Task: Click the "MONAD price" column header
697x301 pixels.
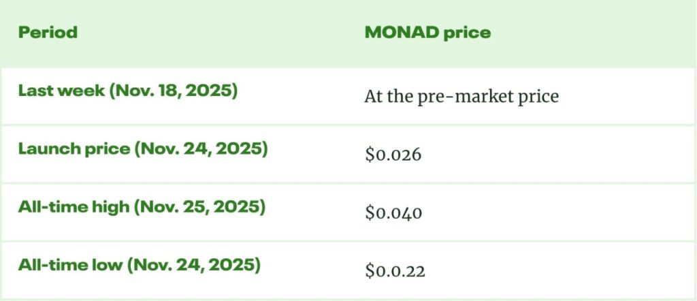Action: (x=427, y=32)
